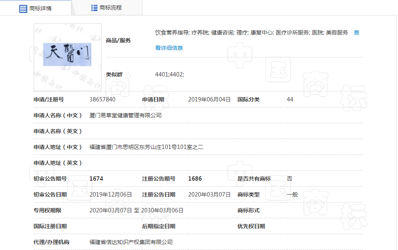
Task: Click the list icon beside 商标流程
Action: click(94, 8)
